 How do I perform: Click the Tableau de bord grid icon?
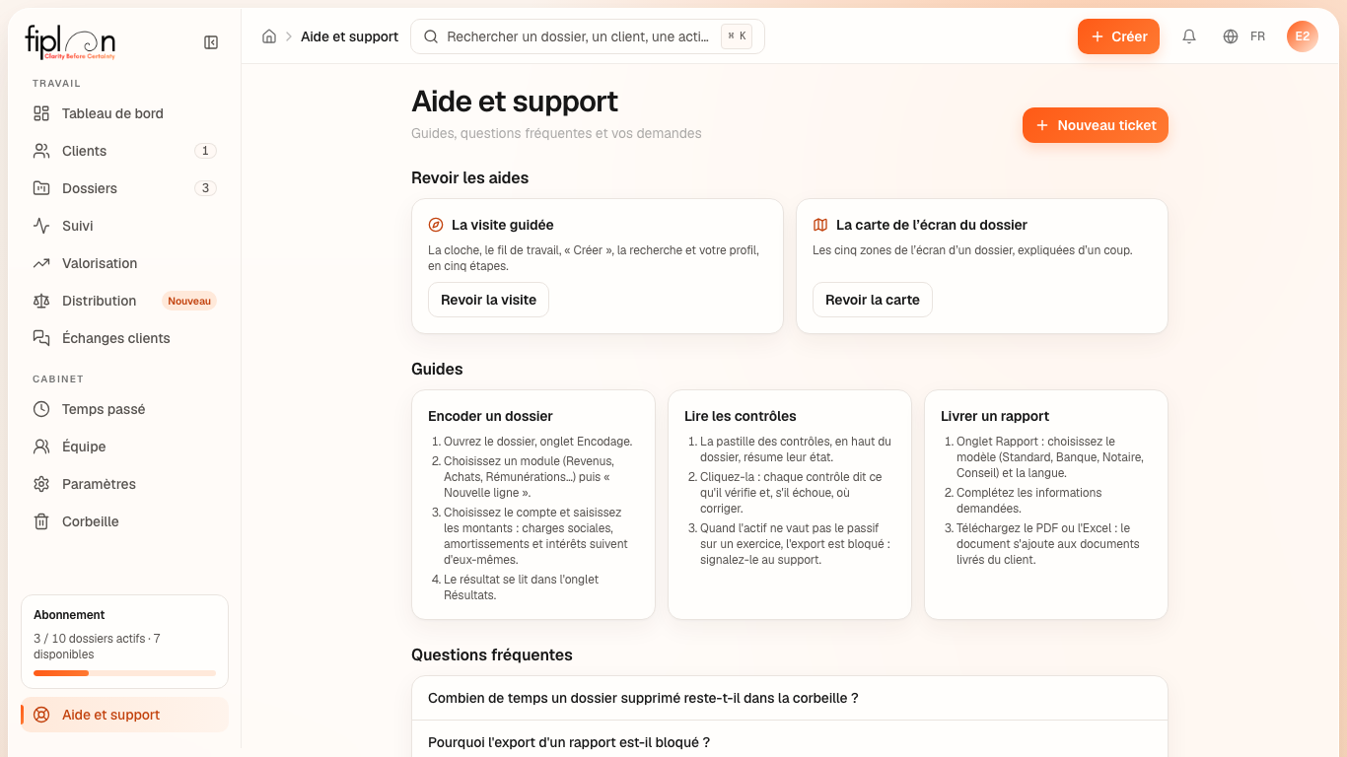(41, 113)
